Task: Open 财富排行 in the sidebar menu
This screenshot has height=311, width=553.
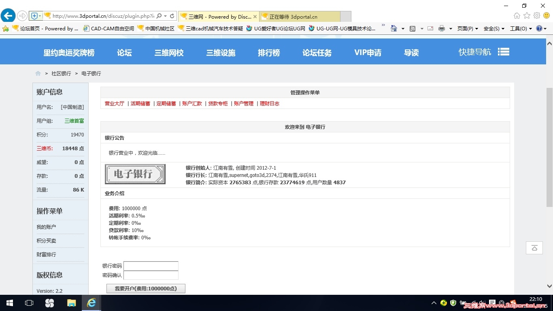Action: coord(47,255)
